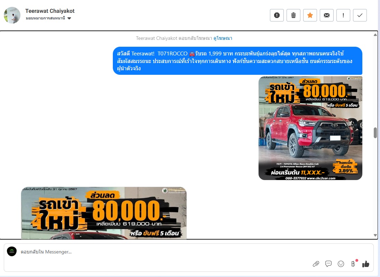Delete conversation with trash icon
This screenshot has height=277, width=380.
[293, 15]
